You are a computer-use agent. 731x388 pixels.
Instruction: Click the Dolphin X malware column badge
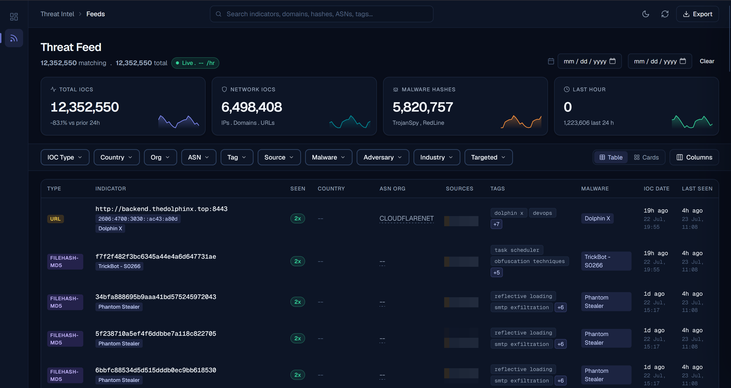coord(597,218)
